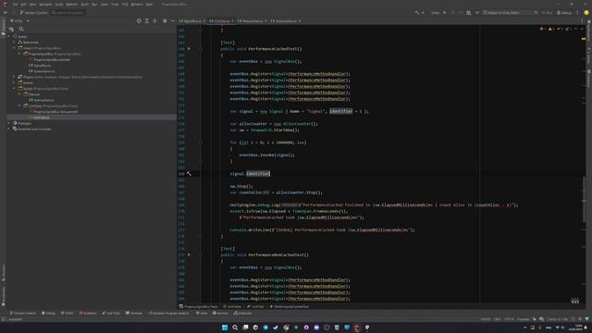Viewport: 592px width, 333px height.
Task: Click the yellow profile avatar icon
Action: point(586,12)
